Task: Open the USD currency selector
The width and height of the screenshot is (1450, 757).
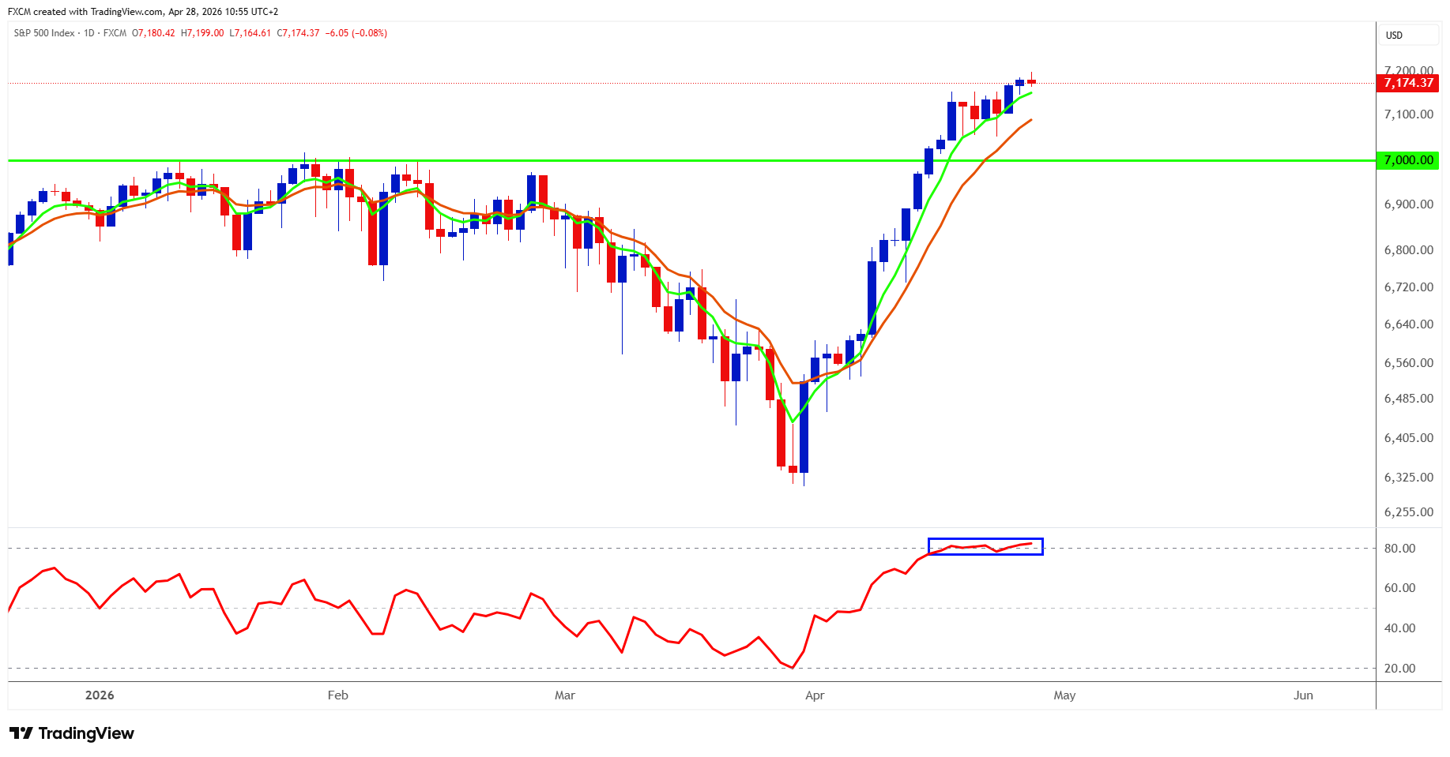Action: click(x=1394, y=36)
